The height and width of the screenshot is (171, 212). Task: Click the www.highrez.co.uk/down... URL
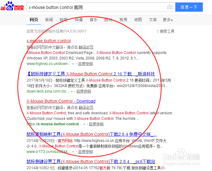(48, 64)
